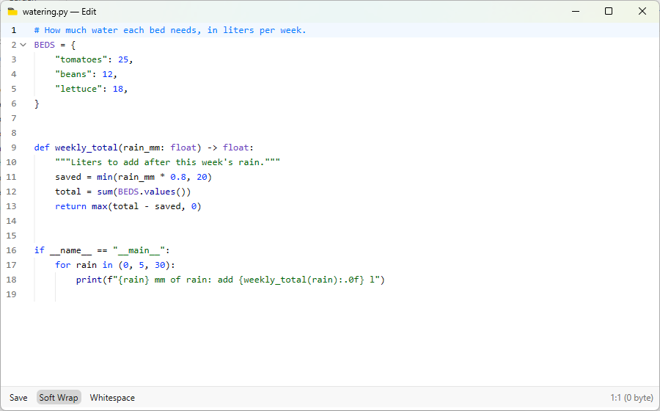
Task: Click the "lettuce" string key
Action: coord(78,89)
